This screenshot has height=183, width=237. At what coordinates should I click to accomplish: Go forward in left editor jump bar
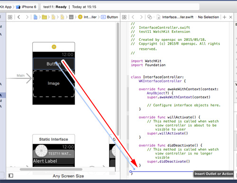click(x=27, y=17)
